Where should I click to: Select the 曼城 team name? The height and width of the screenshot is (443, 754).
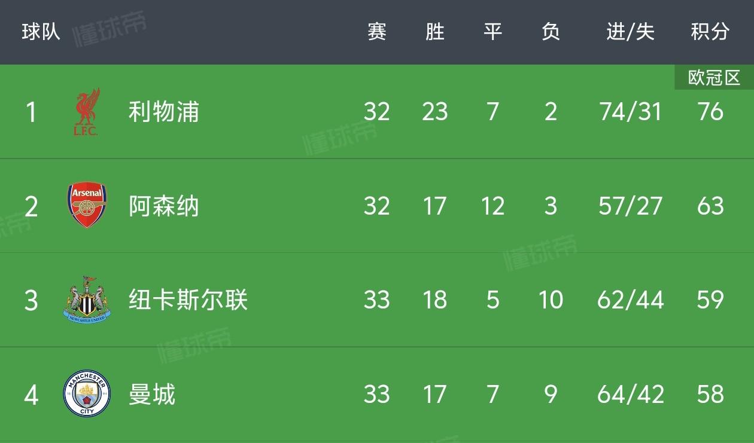(x=152, y=394)
